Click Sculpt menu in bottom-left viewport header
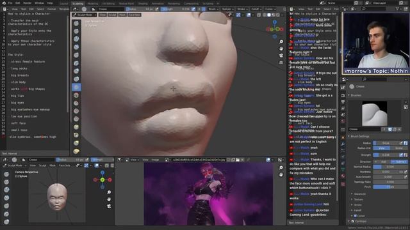Screen dimensions: 410x230 [42, 165]
